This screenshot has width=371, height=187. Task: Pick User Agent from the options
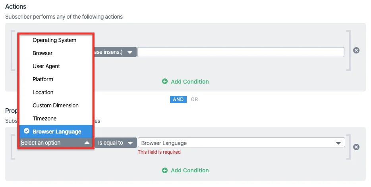(x=46, y=66)
